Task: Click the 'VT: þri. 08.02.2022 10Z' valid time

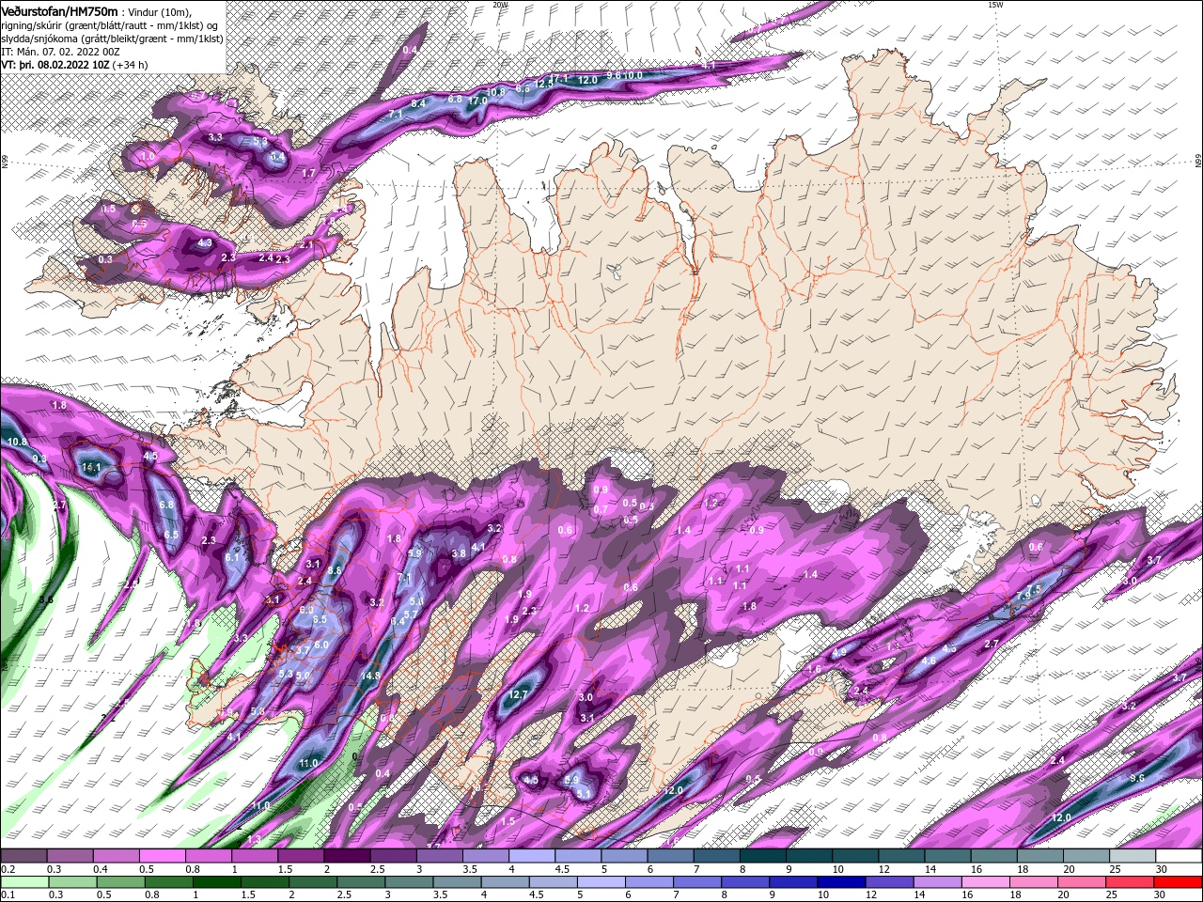Action: (x=55, y=65)
